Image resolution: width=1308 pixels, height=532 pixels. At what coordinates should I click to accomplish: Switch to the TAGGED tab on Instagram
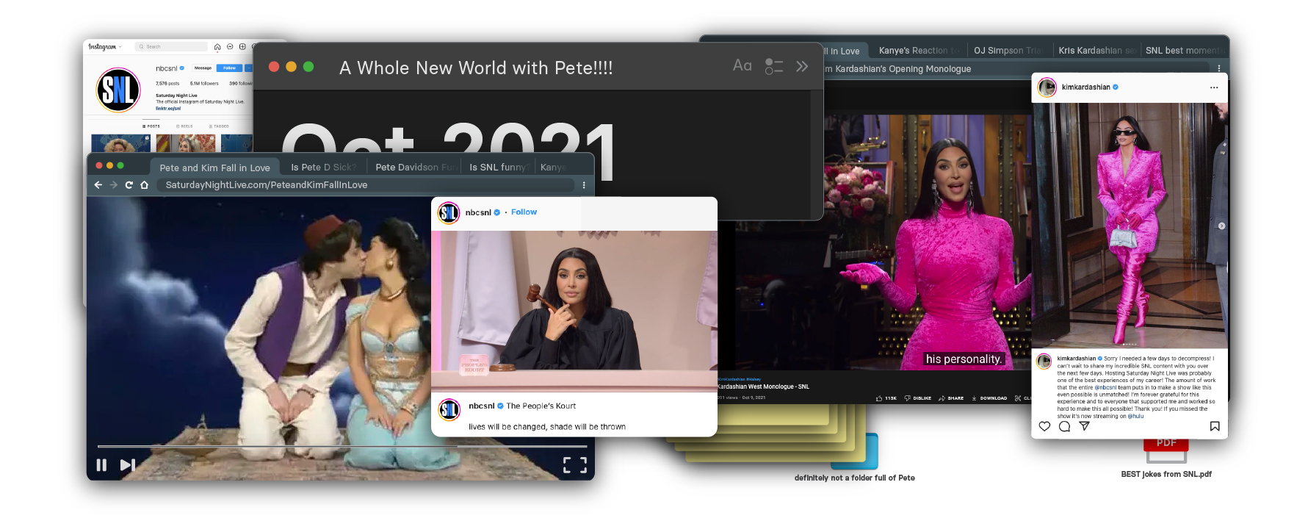(x=219, y=126)
